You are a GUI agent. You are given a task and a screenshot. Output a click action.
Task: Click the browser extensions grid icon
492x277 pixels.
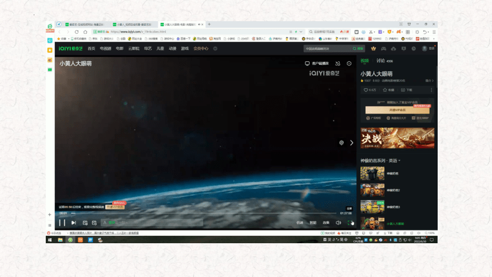point(408,31)
